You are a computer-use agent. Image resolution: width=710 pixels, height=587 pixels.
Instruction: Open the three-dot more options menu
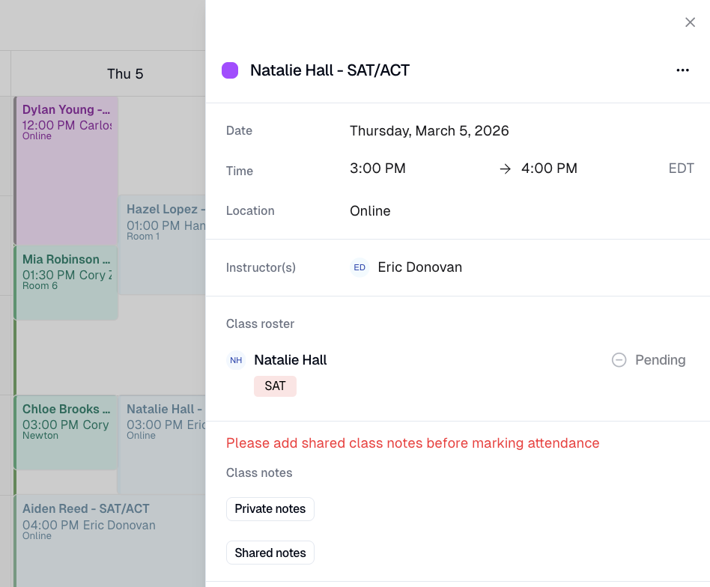(x=682, y=70)
